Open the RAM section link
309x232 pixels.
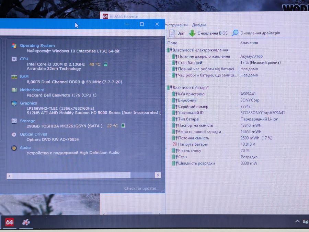point(24,76)
